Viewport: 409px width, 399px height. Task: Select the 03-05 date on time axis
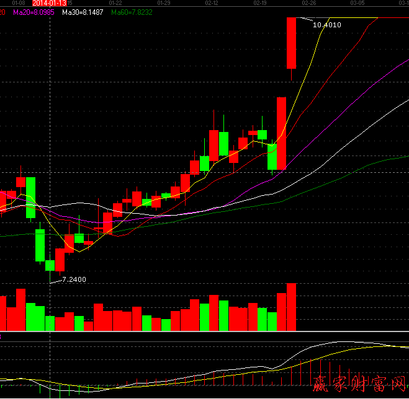[357, 3]
